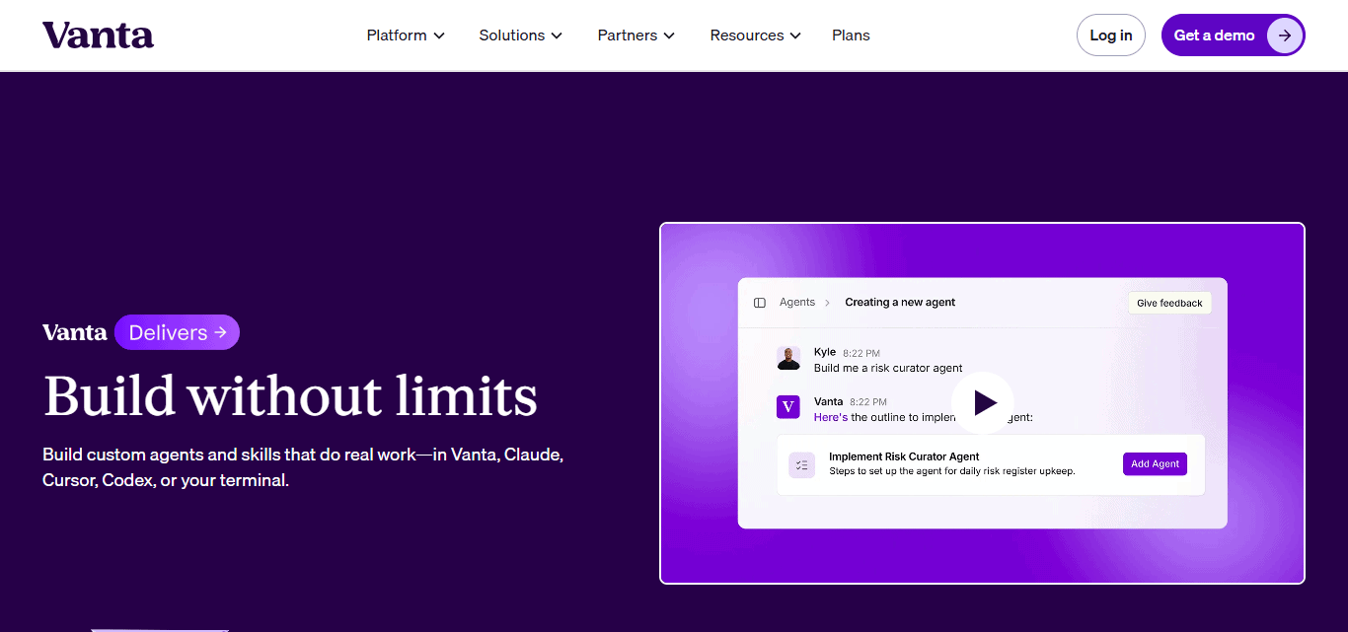Go to the Plans page
1348x632 pixels.
(851, 35)
